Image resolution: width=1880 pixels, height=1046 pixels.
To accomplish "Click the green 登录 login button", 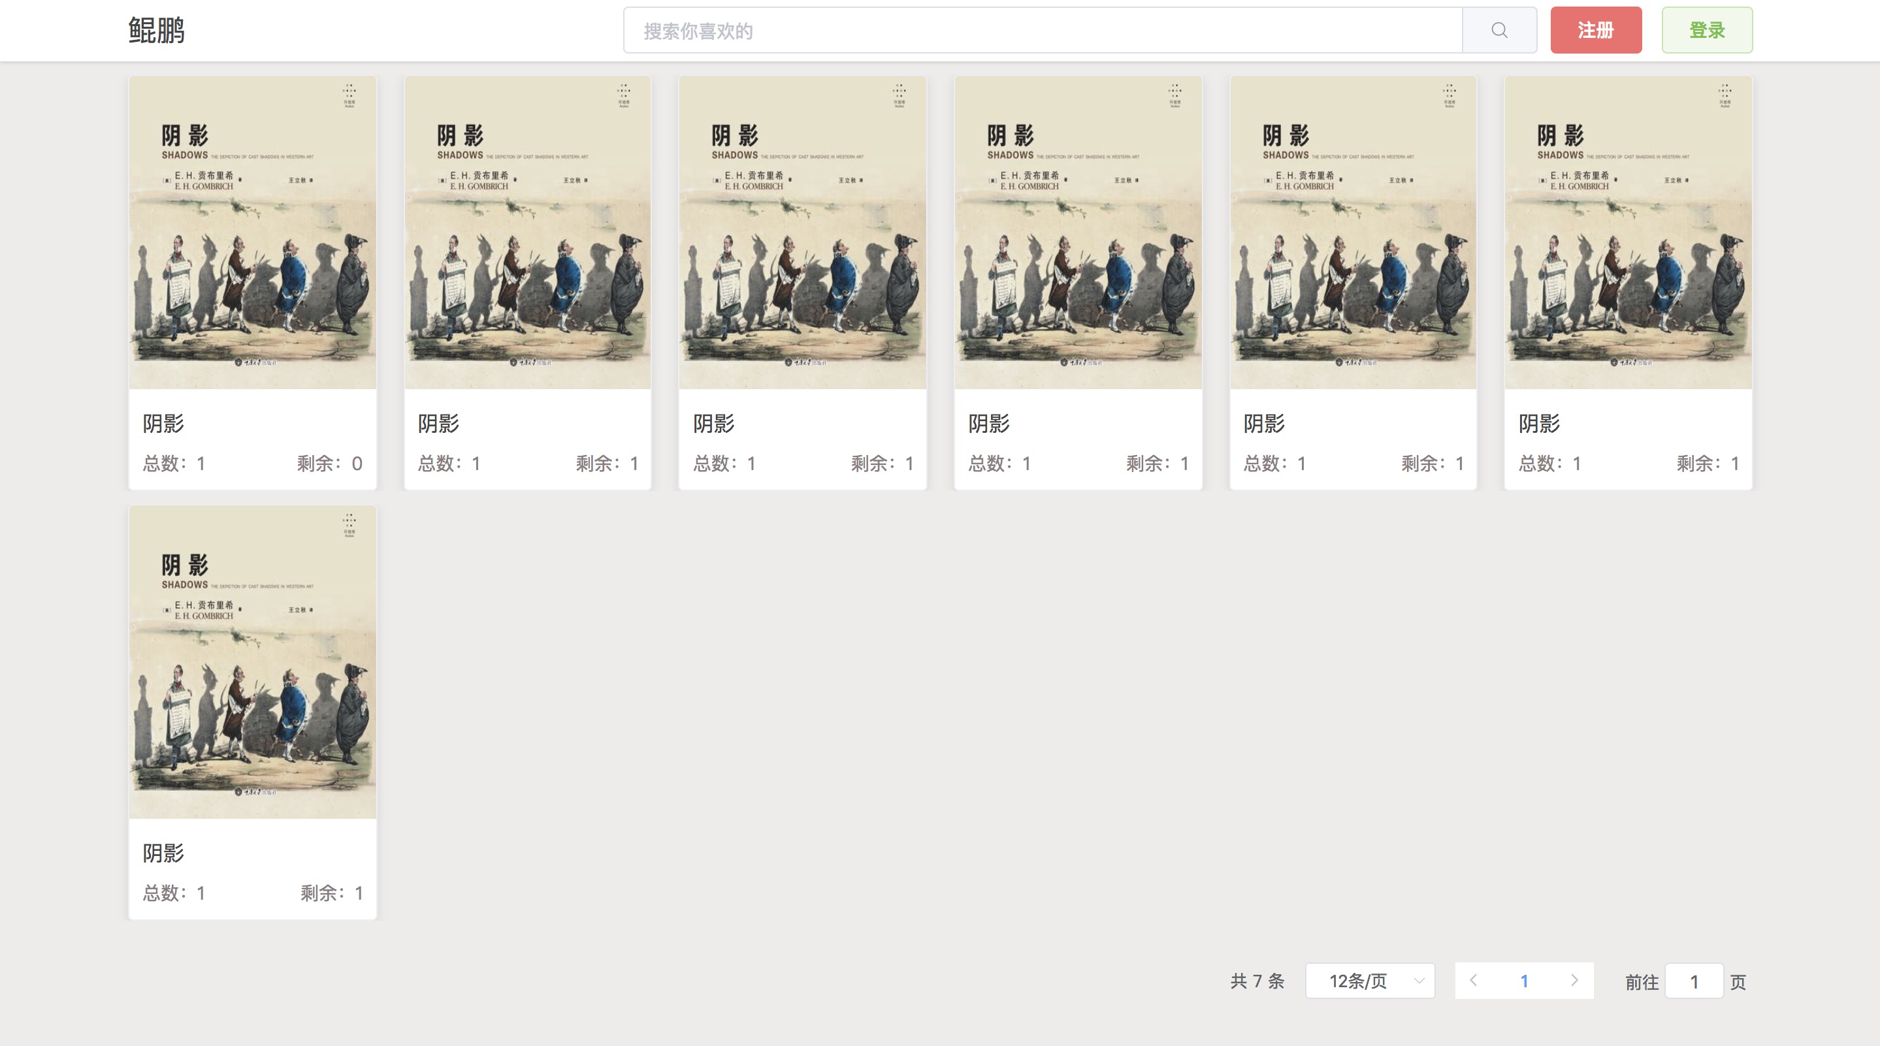I will click(1706, 30).
